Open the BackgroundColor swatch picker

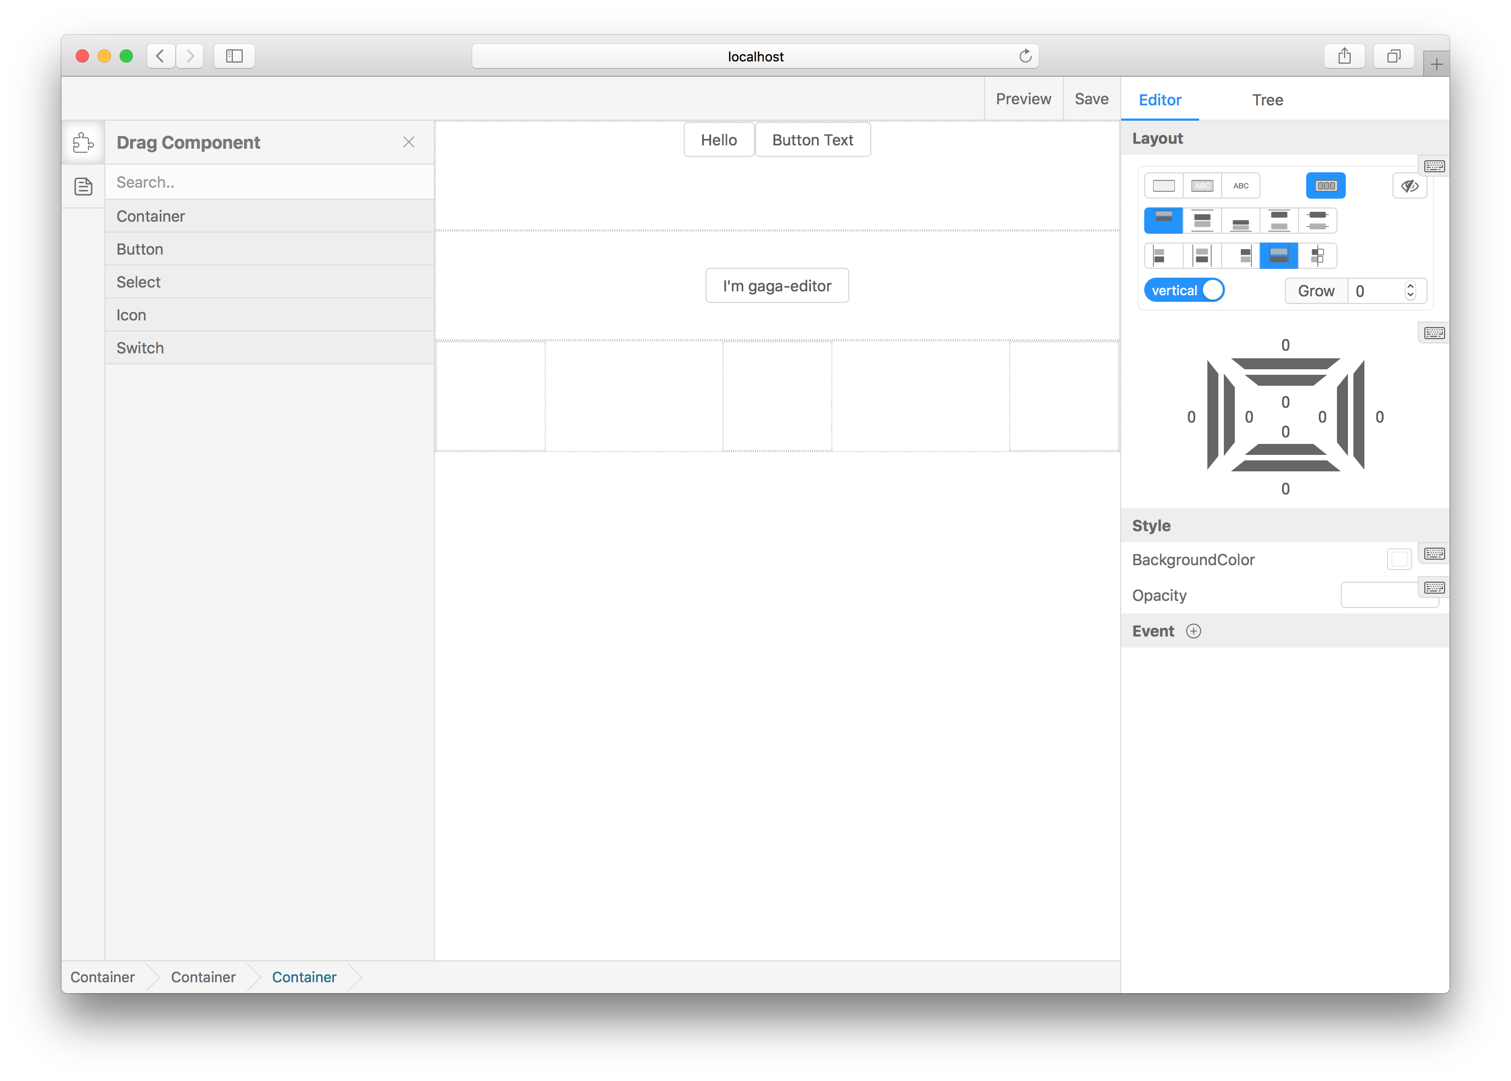click(1398, 559)
